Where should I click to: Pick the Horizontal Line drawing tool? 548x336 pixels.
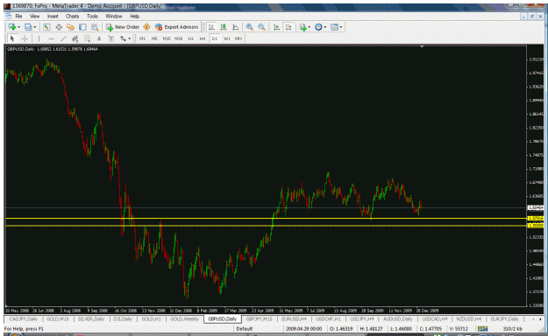point(51,38)
